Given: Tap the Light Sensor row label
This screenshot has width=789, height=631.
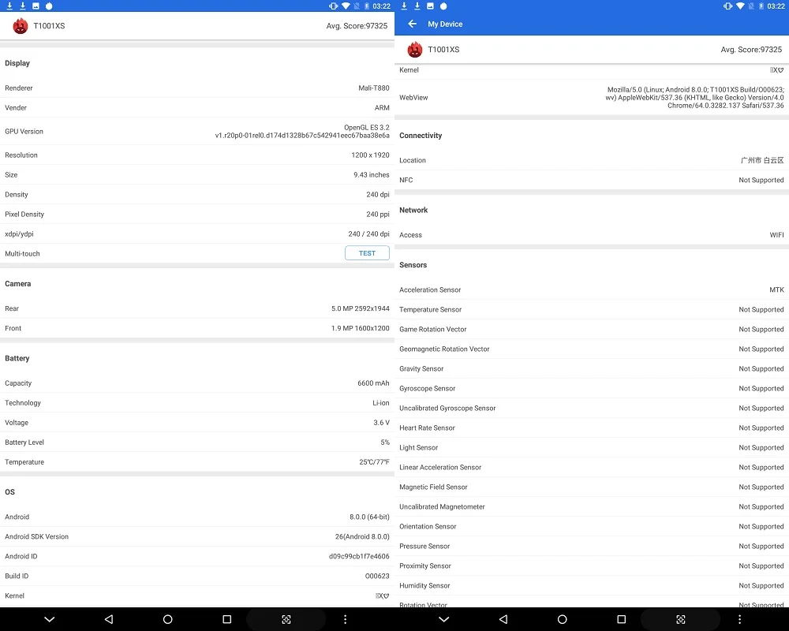Looking at the screenshot, I should tap(419, 447).
